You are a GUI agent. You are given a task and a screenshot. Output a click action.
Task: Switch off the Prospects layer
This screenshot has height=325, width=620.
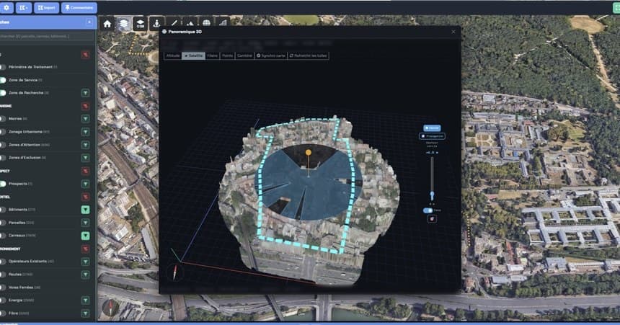(2, 184)
